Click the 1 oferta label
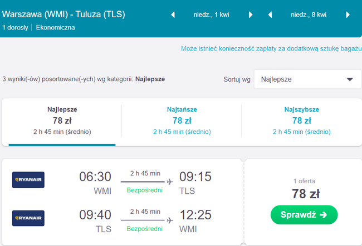 point(304,181)
